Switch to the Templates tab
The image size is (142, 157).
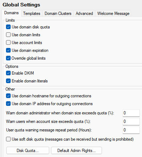point(32,13)
